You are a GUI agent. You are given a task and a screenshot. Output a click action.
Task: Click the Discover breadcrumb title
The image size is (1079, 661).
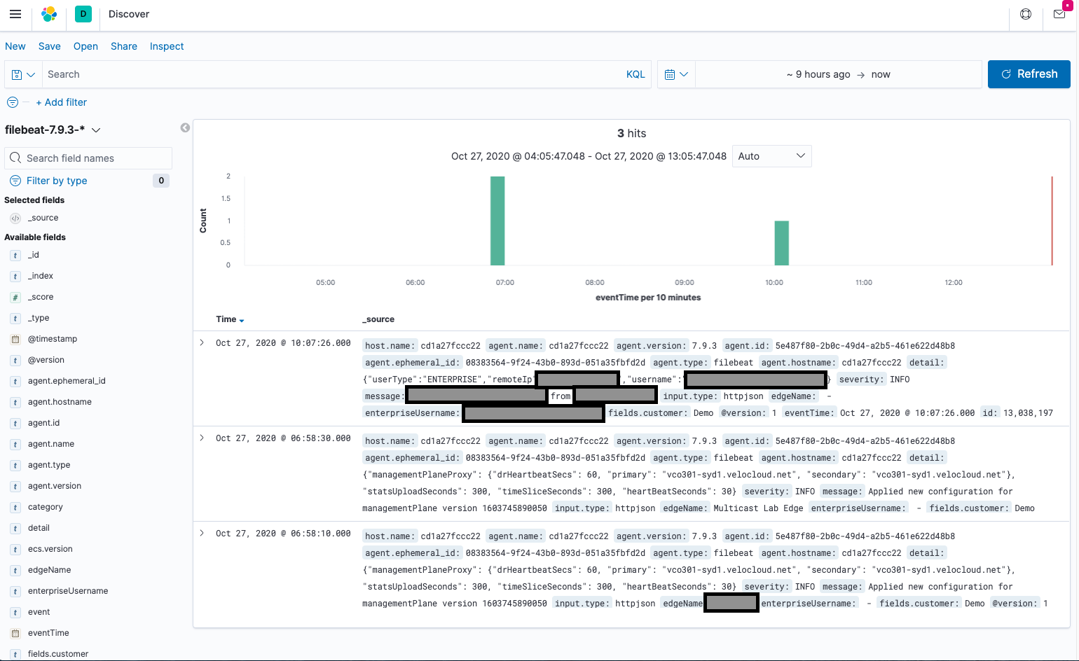pos(129,14)
